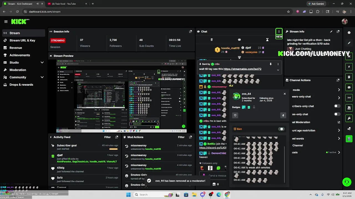Click the trash icon in chat toolbar
The image size is (355, 199).
(x=212, y=40)
